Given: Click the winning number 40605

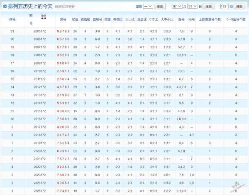Looking at the screenshot, I should click(x=63, y=111).
